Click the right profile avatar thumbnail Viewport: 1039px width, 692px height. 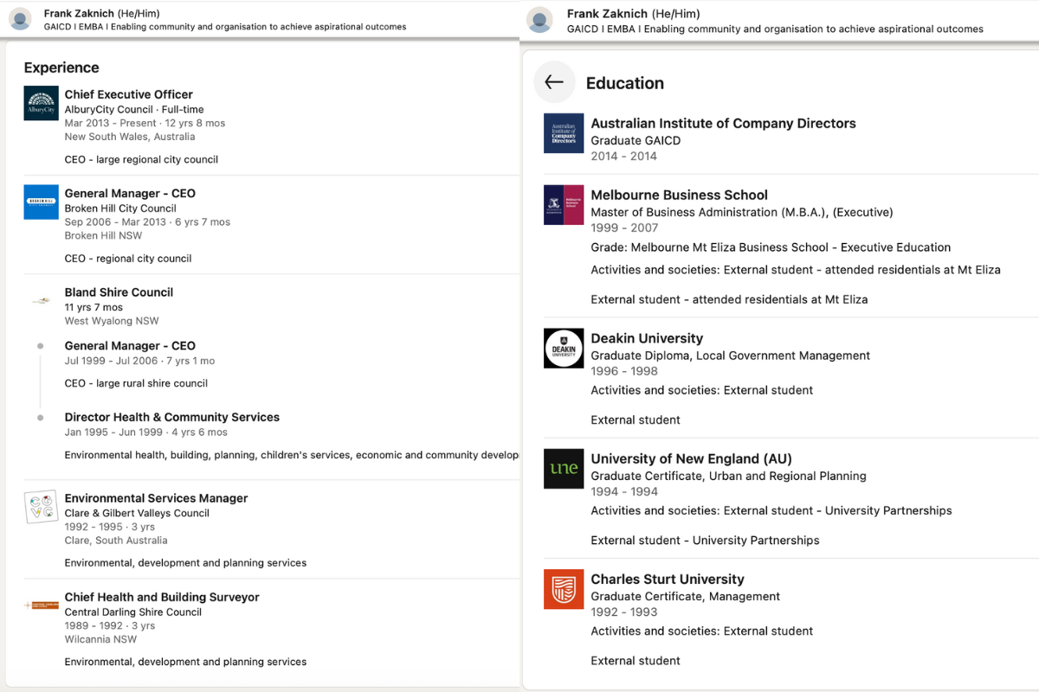[x=540, y=20]
